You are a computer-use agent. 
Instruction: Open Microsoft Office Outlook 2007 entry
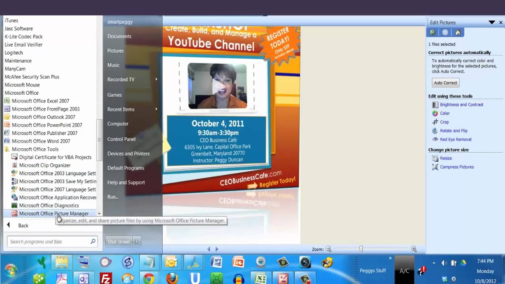(39, 117)
